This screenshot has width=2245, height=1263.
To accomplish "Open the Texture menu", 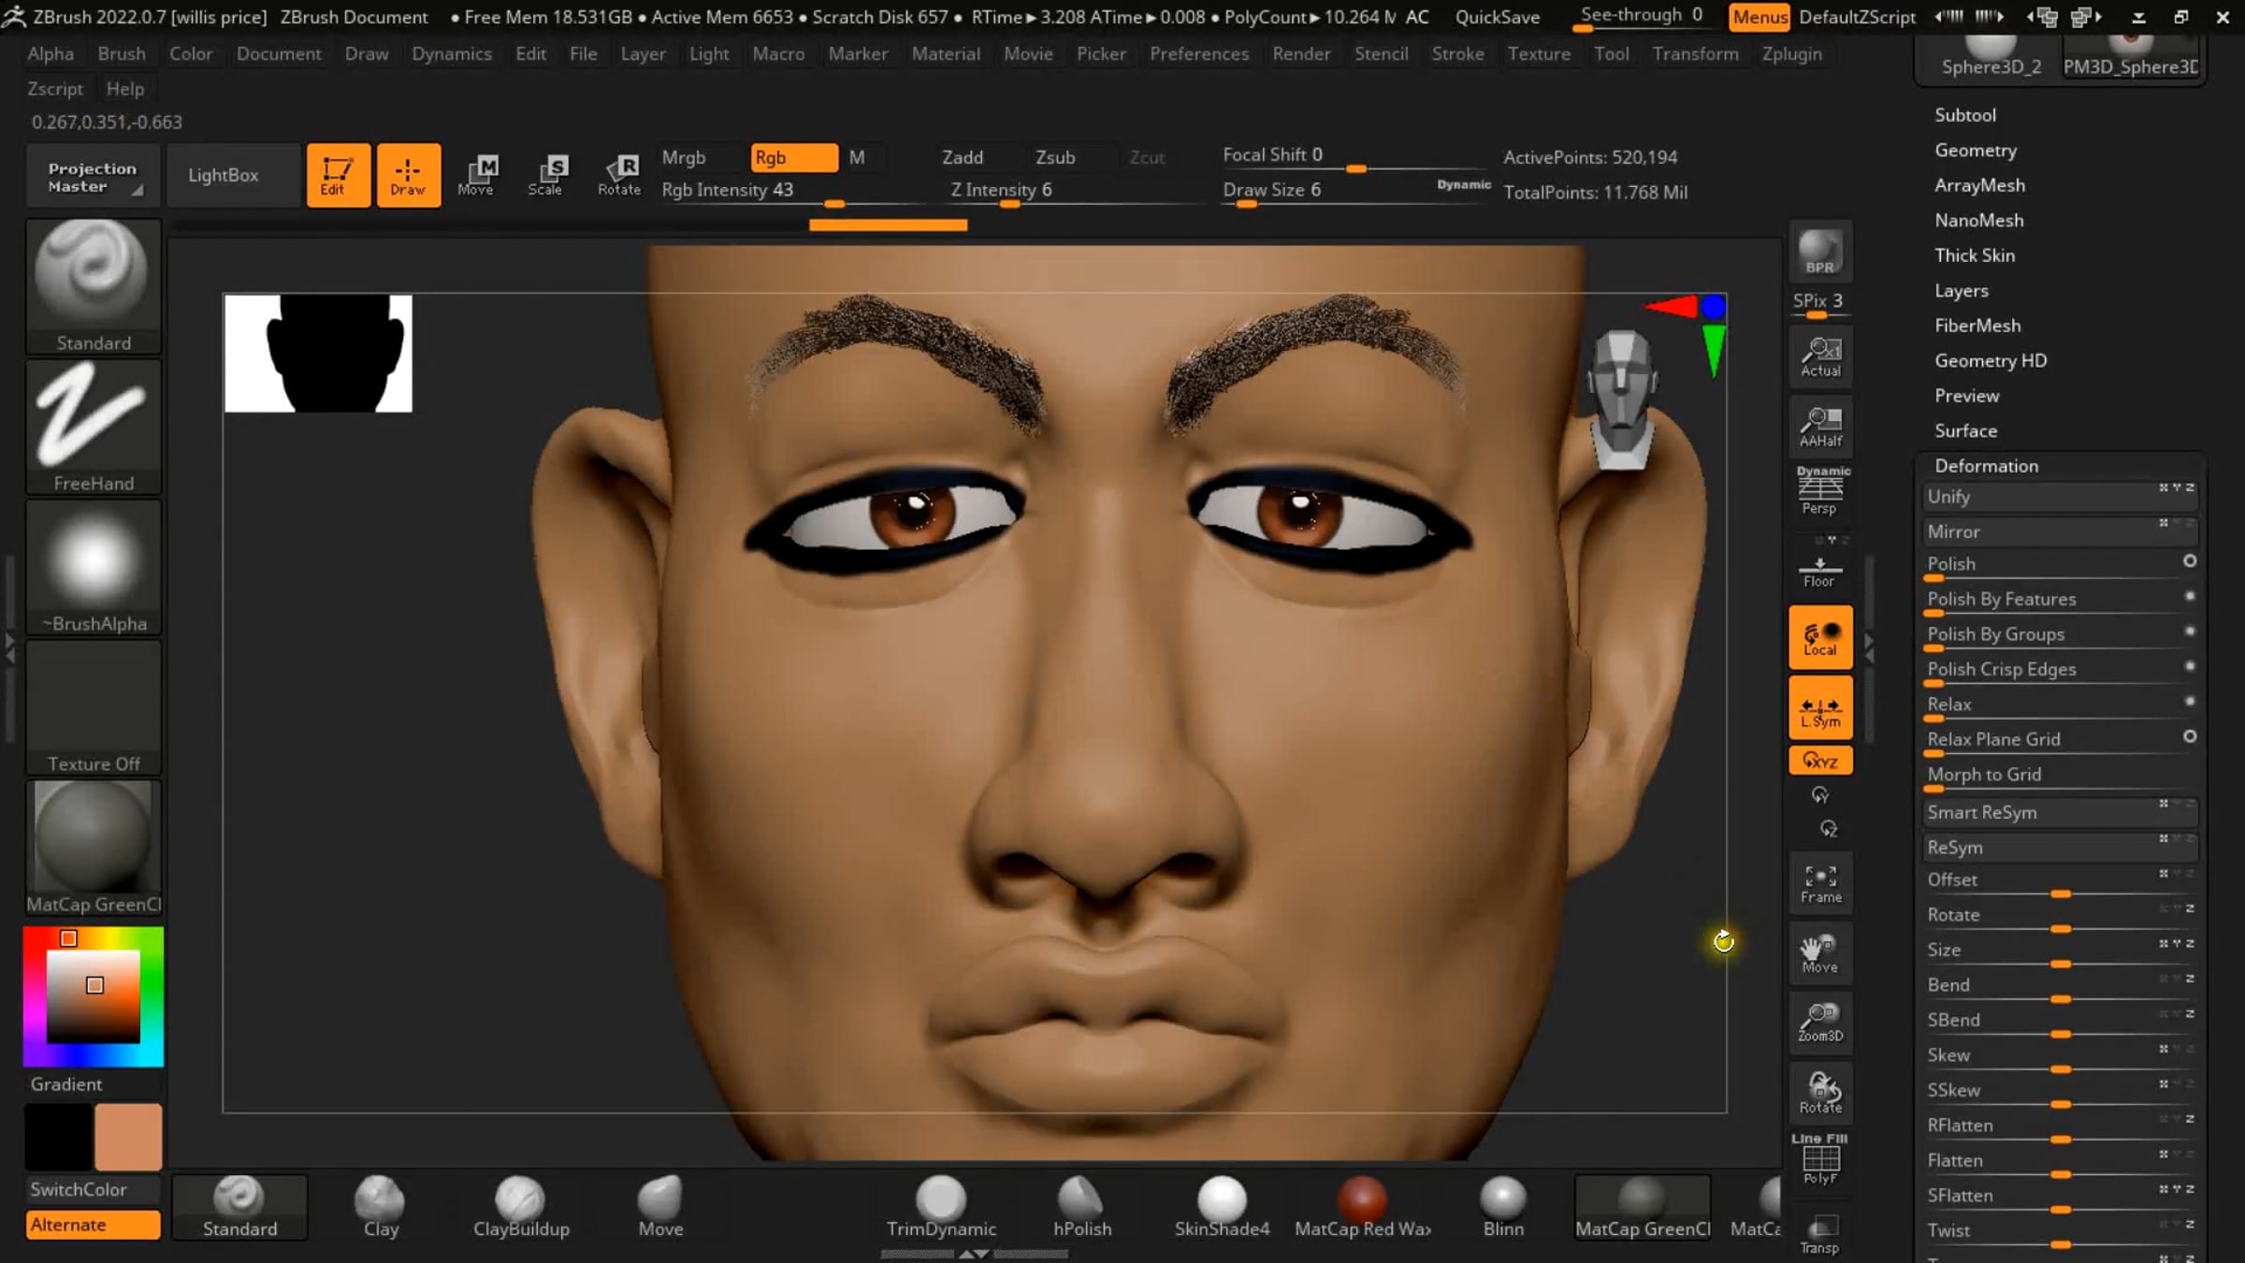I will tap(1538, 54).
